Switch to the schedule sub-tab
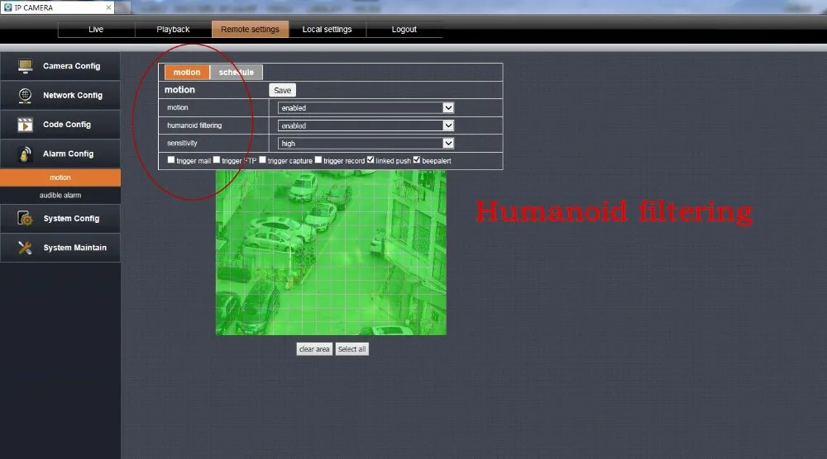Image resolution: width=827 pixels, height=459 pixels. coord(237,72)
